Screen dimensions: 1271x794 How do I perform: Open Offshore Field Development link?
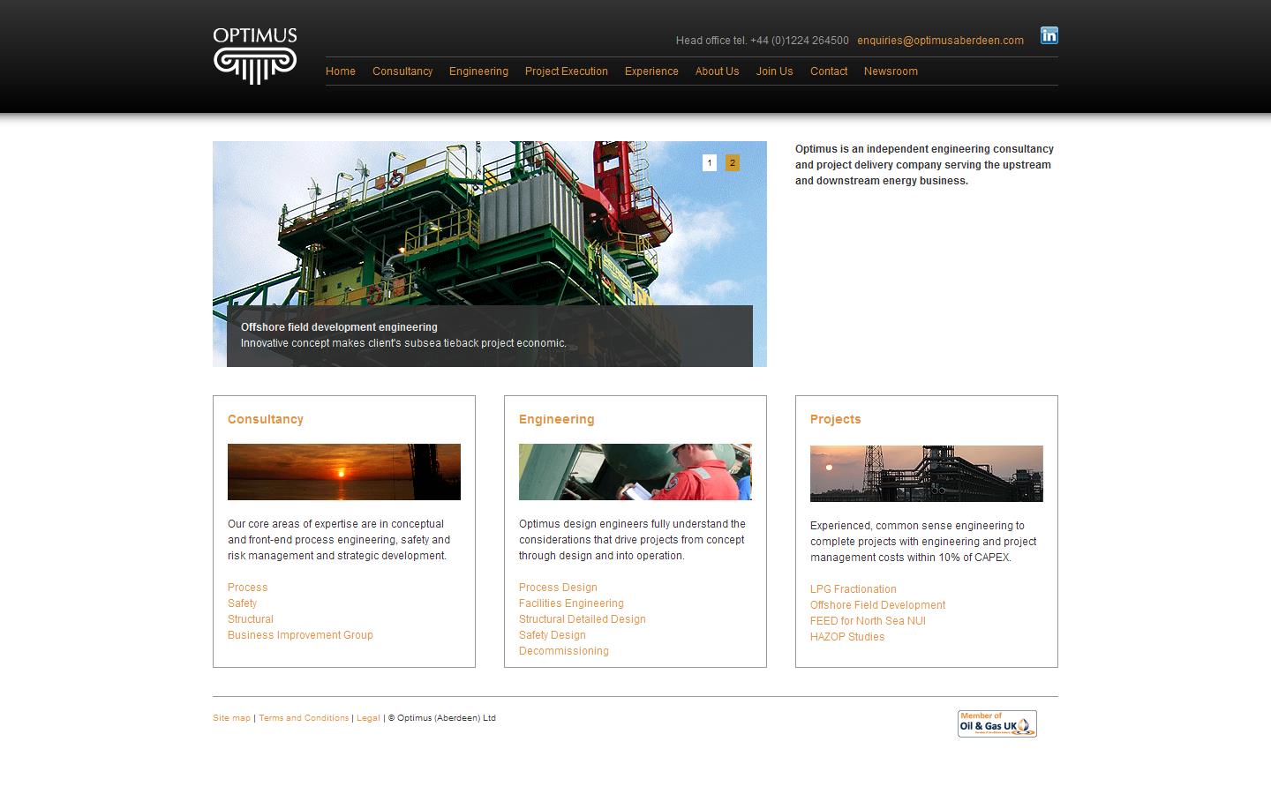877,605
